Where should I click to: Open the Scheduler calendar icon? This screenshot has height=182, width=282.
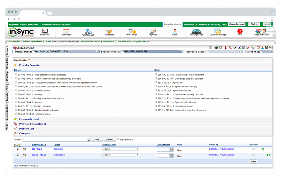66,32
